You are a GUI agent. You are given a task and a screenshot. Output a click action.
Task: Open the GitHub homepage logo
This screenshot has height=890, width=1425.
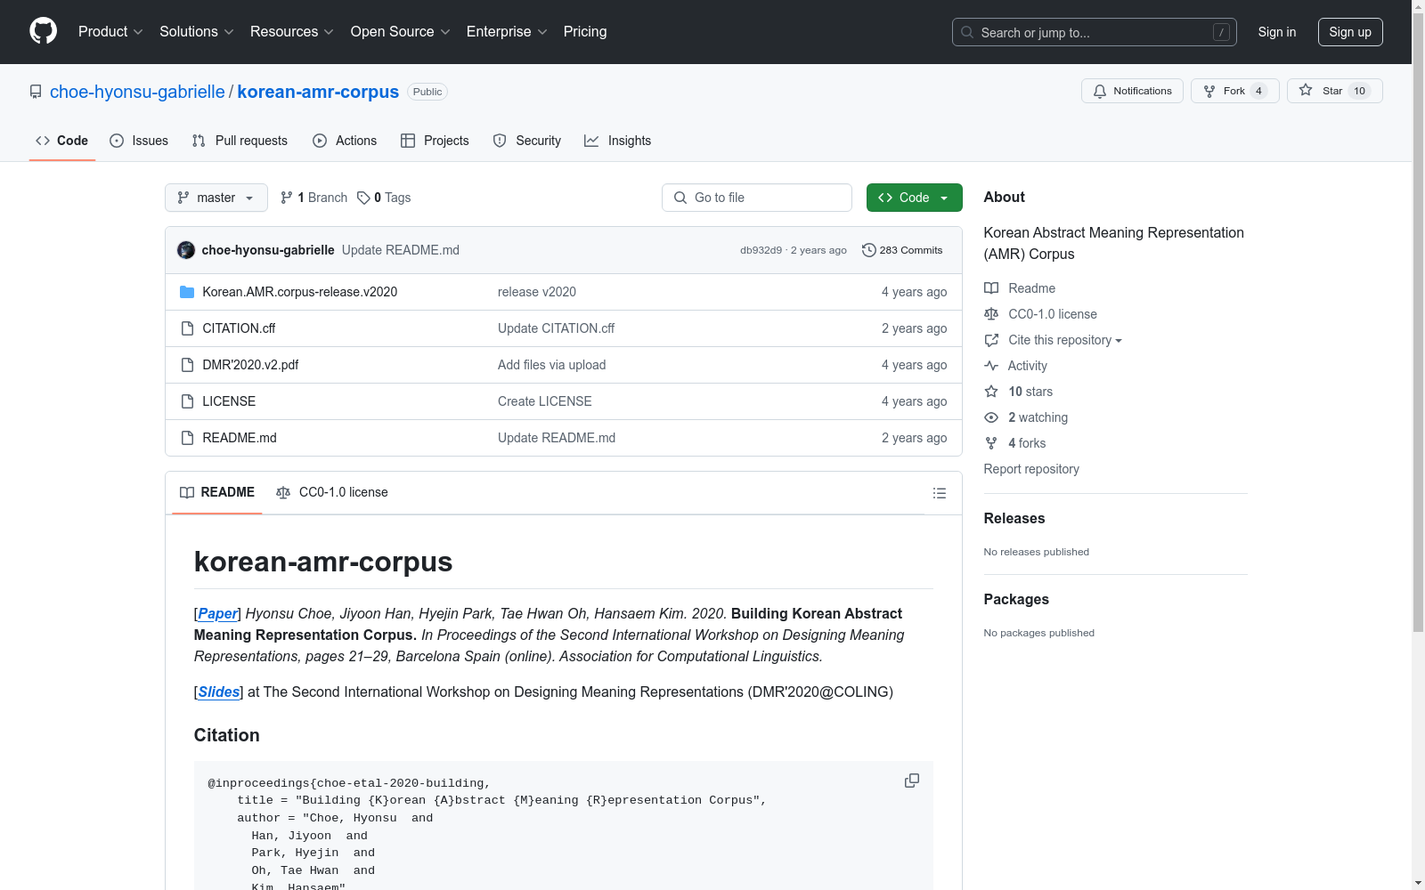(x=43, y=31)
